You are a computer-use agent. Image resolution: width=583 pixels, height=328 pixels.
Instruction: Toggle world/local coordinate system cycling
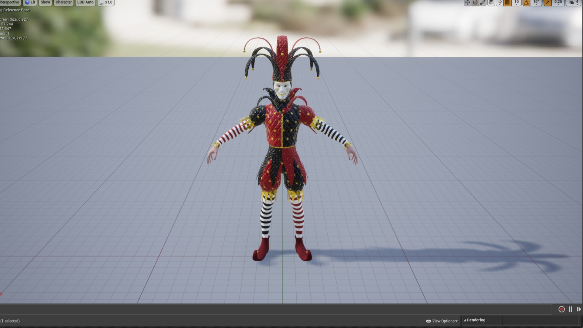click(491, 2)
